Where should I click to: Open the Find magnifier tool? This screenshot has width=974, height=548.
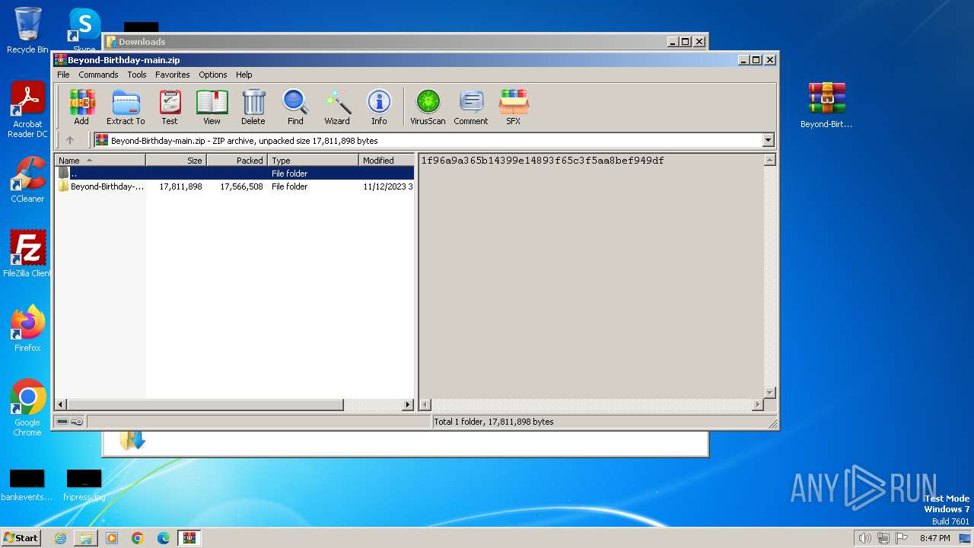click(295, 107)
